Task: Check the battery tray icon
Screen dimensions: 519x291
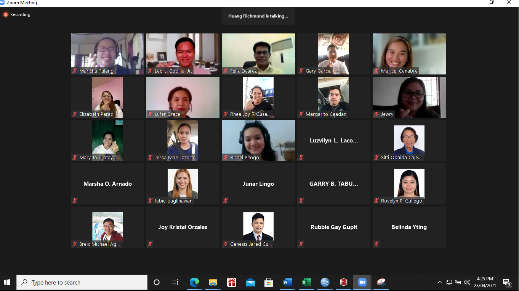Action: pyautogui.click(x=458, y=282)
